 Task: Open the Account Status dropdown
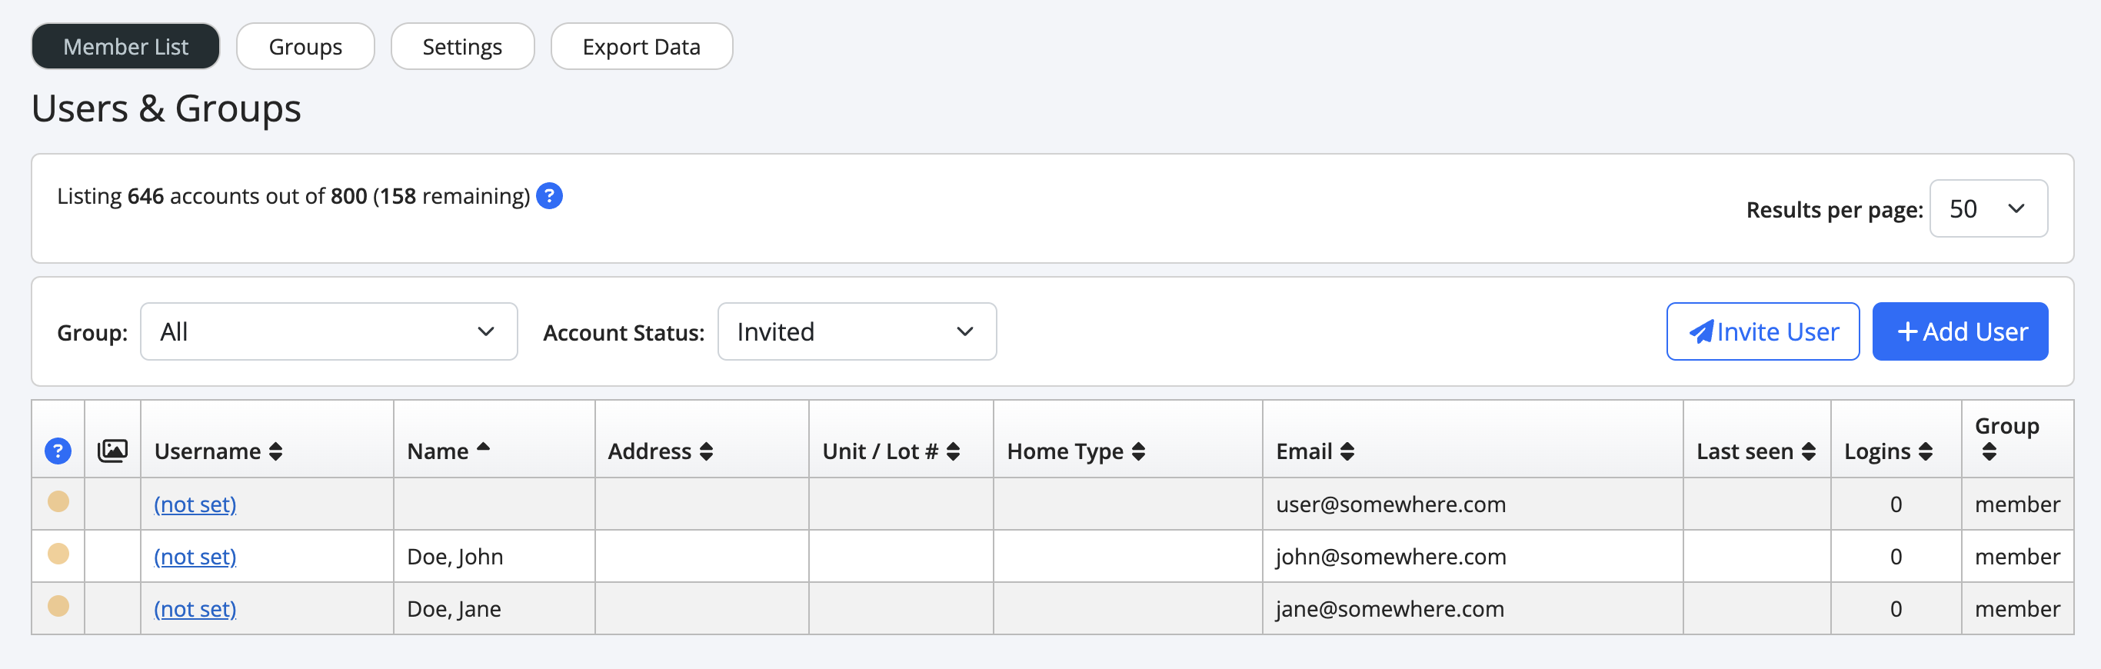pyautogui.click(x=857, y=331)
